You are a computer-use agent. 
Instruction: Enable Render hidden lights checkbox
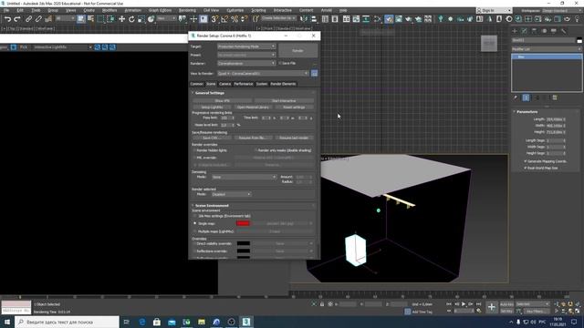point(194,150)
